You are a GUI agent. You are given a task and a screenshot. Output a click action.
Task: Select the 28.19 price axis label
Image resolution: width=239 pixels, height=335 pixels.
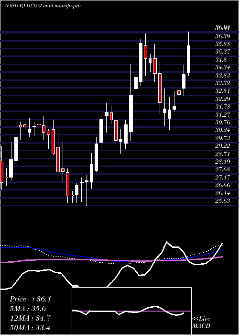tap(223, 162)
